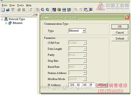This screenshot has height=95, width=131.
Task: Click the Default button
Action: [x=120, y=38]
